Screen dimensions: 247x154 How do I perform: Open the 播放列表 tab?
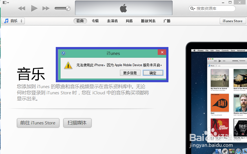[148, 21]
